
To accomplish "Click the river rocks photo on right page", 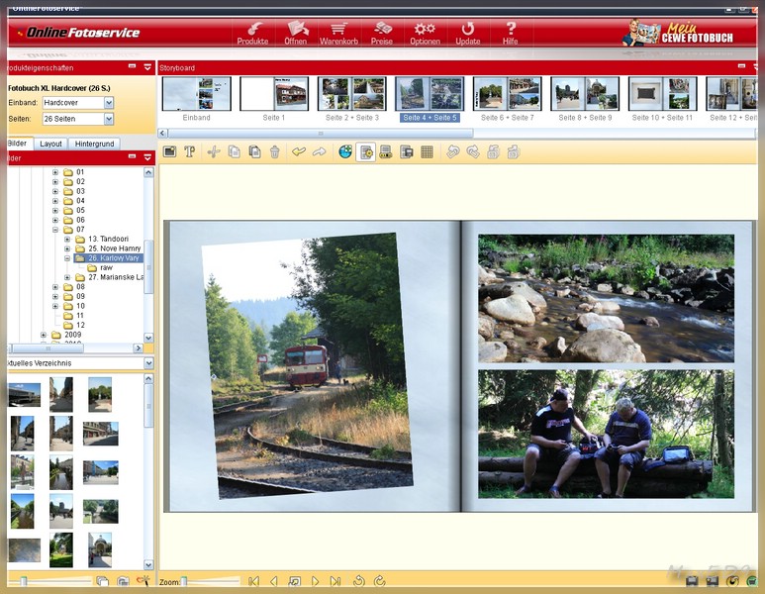I will 606,298.
